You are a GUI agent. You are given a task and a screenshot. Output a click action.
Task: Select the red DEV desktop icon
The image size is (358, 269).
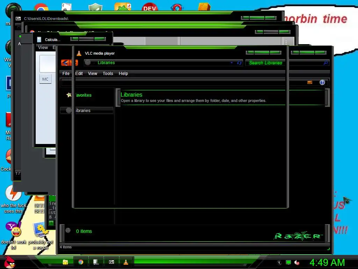[x=150, y=7]
